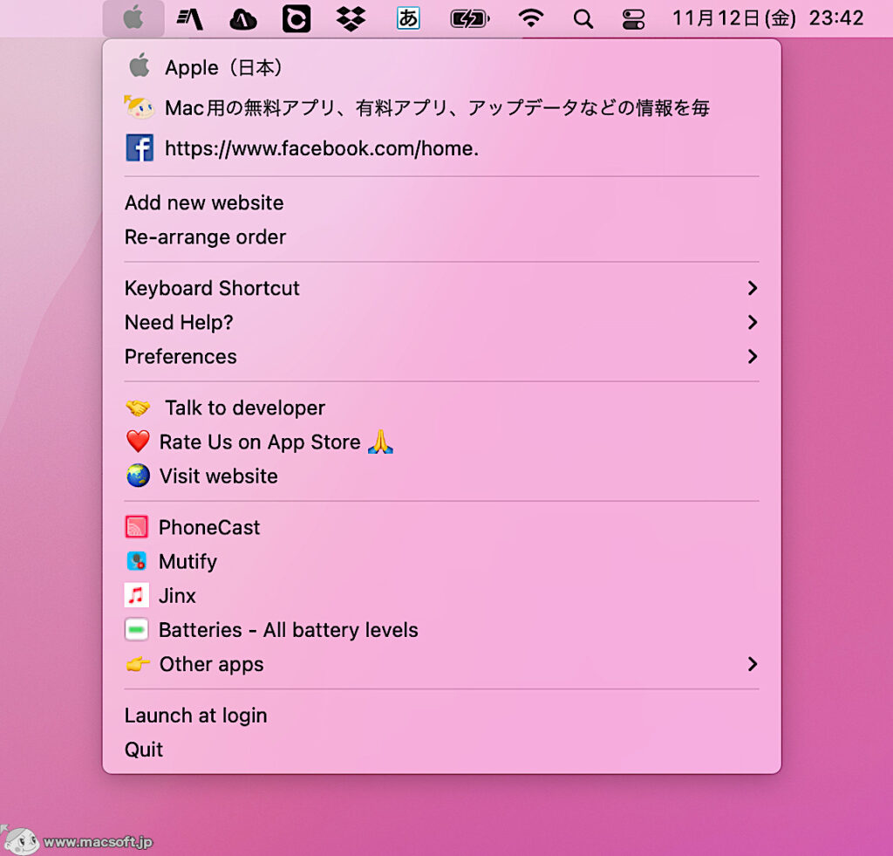Click the date and time clock
The width and height of the screenshot is (893, 856).
(x=767, y=18)
